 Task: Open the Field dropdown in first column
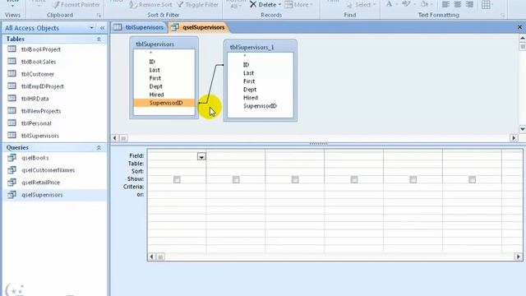201,156
